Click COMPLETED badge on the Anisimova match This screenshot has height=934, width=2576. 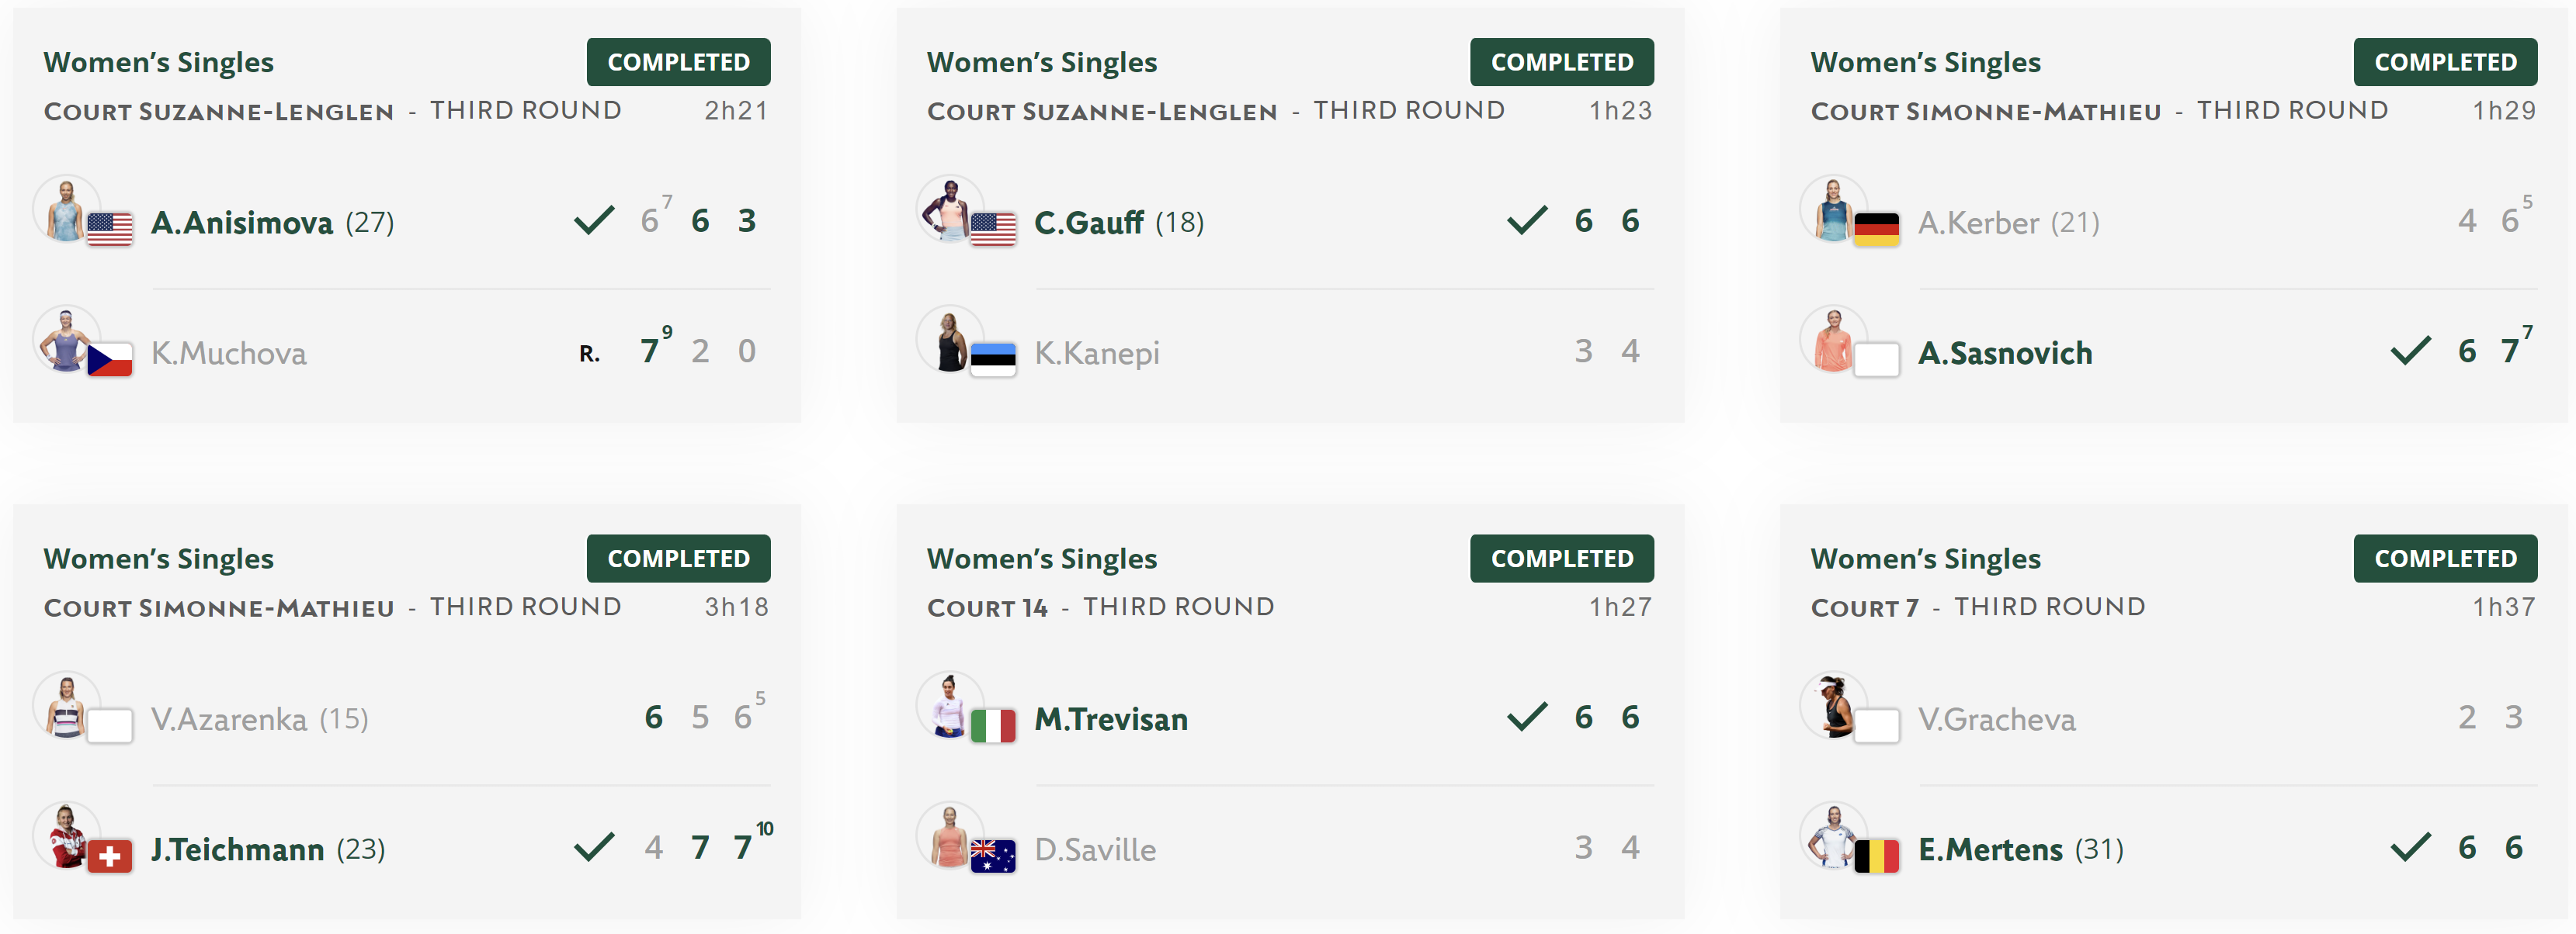click(678, 62)
